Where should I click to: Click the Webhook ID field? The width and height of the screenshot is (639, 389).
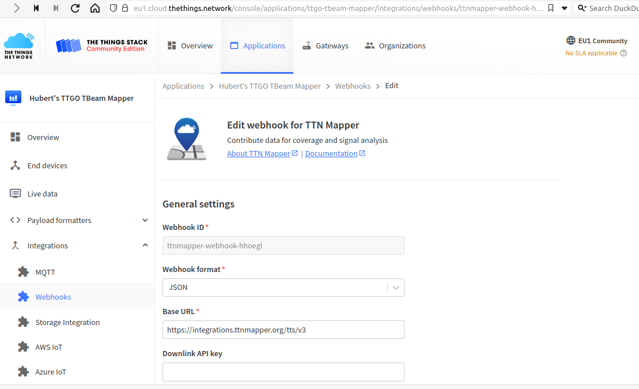(283, 246)
